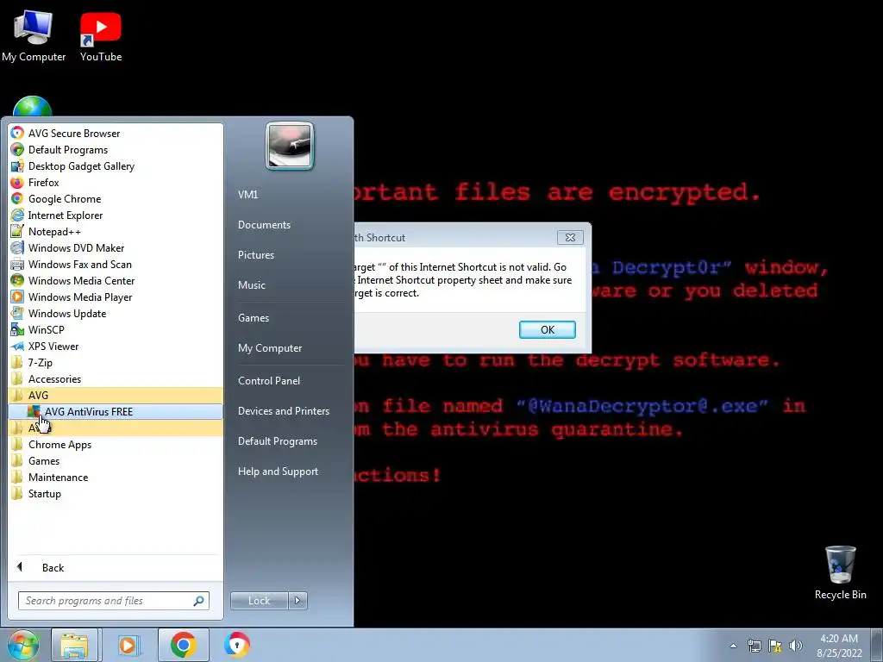The image size is (883, 662).
Task: Launch Windows Media Player from programs list
Action: (116, 297)
